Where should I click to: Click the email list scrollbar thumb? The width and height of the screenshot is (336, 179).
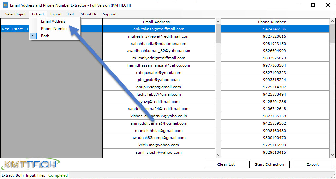point(218,34)
